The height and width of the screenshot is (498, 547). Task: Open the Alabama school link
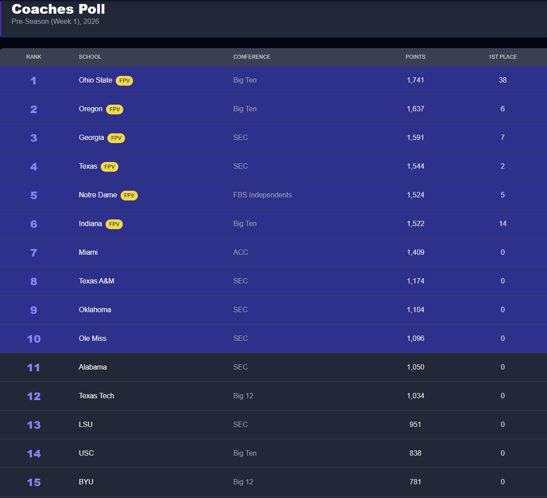[x=93, y=367]
